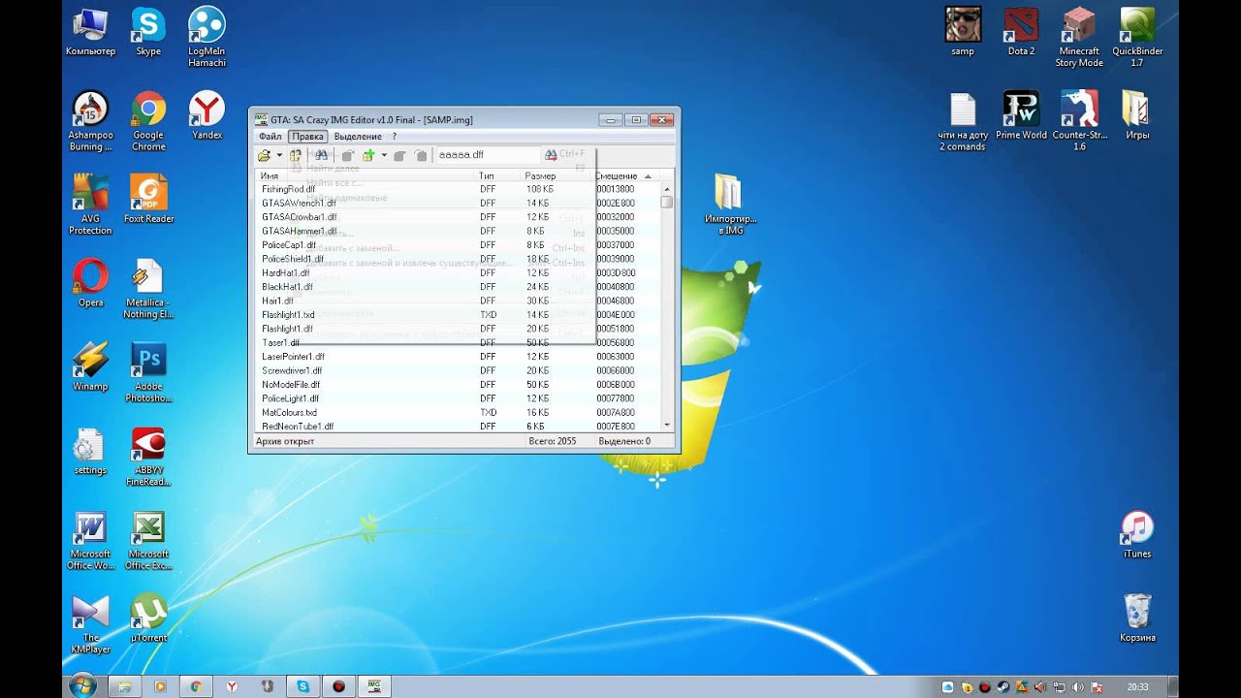Click the AVG Protection desktop icon
Viewport: 1241px width, 698px height.
pos(90,205)
